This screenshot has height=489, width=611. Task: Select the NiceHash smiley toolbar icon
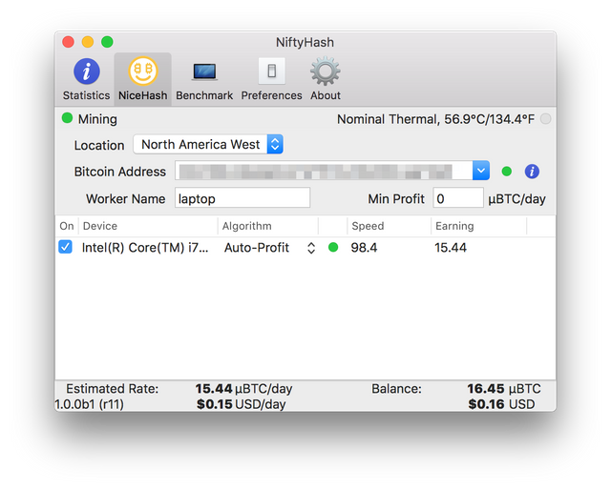point(143,71)
